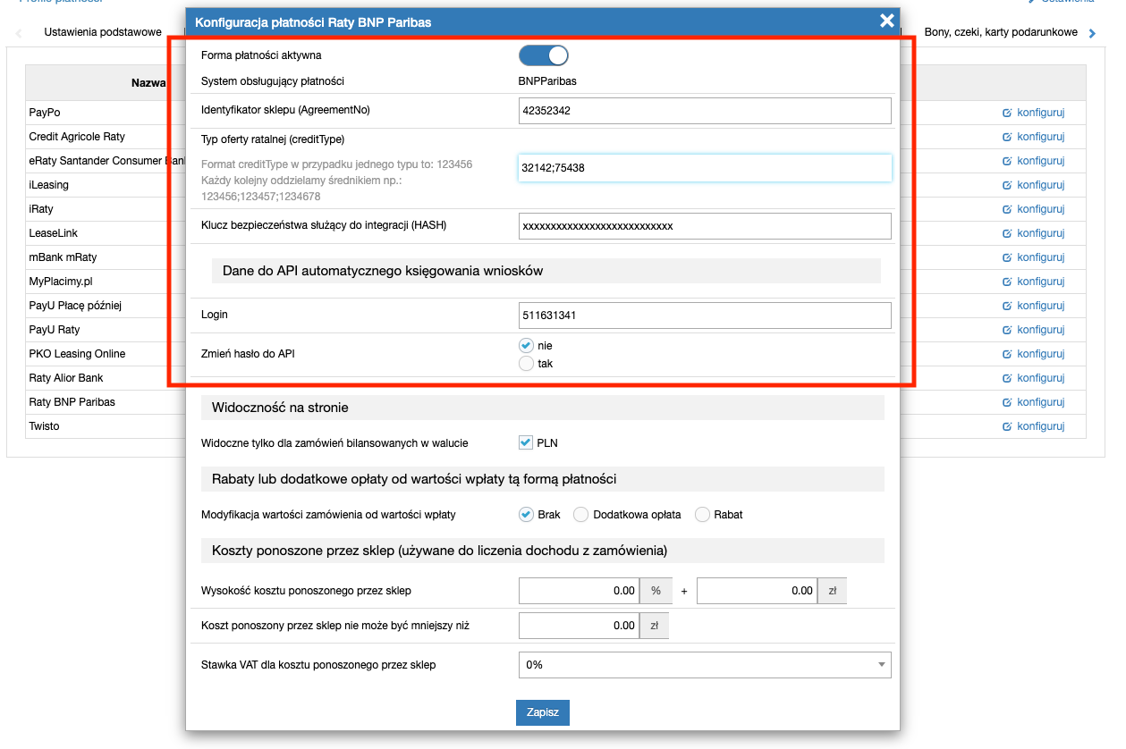Viewport: 1126px width, 749px height.
Task: Click the Login input field
Action: pyautogui.click(x=704, y=316)
